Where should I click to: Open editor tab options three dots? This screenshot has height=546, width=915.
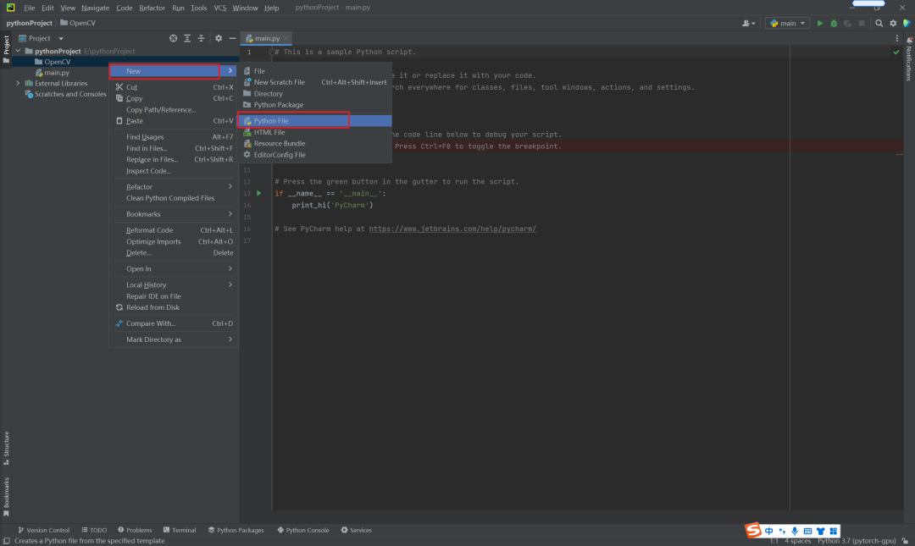click(897, 38)
